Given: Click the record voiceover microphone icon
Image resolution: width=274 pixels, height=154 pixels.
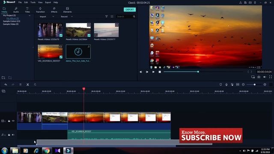Looking at the screenshot, I should (226, 85).
